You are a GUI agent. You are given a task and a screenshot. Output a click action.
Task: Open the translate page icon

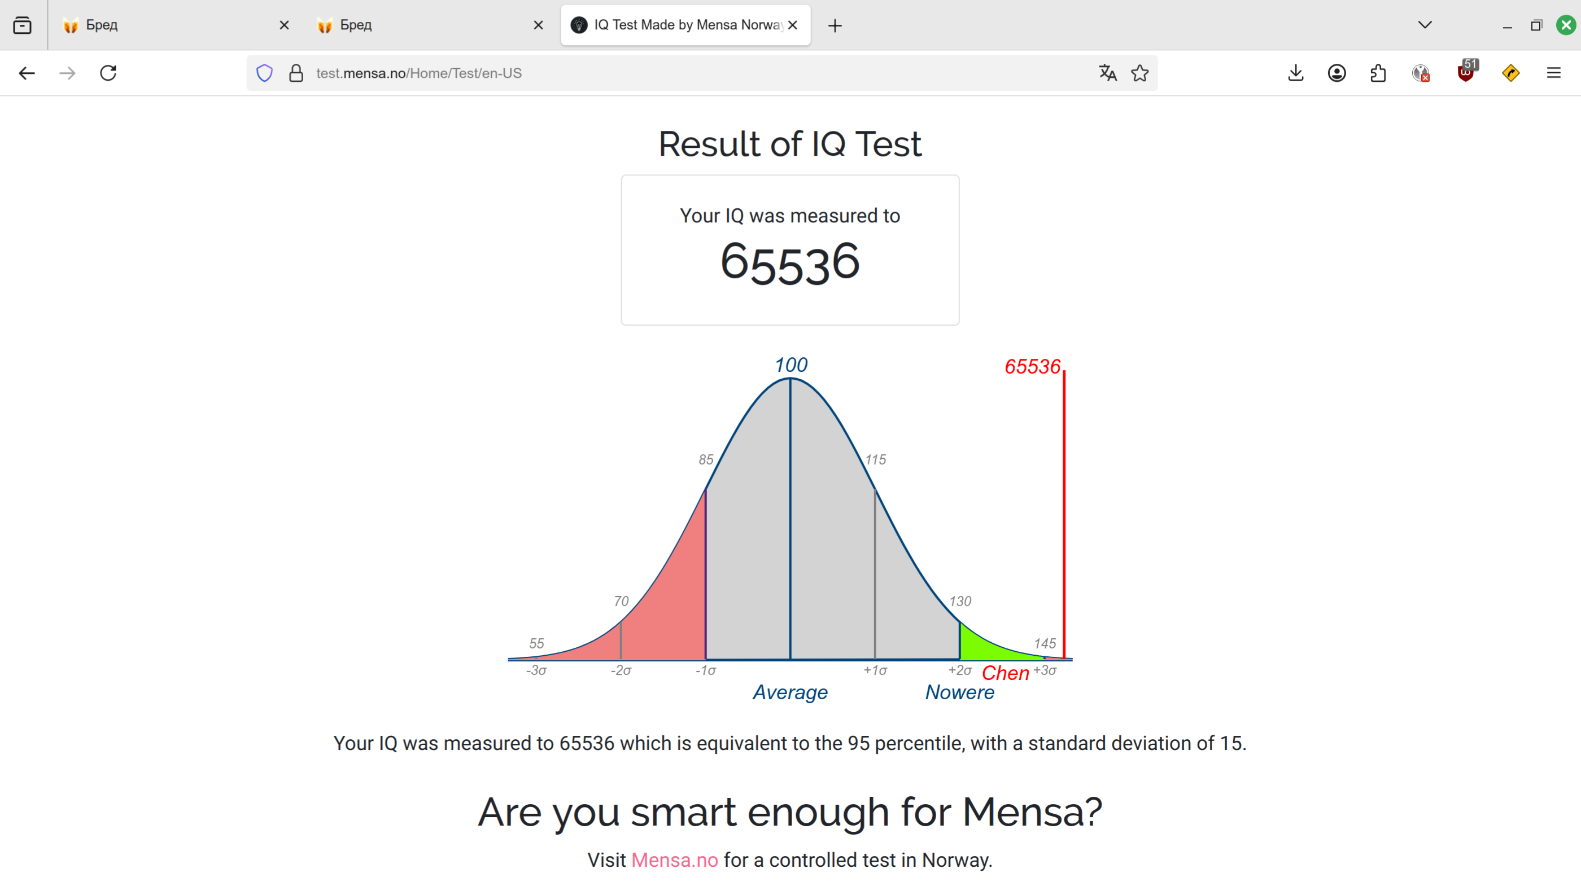click(1107, 73)
